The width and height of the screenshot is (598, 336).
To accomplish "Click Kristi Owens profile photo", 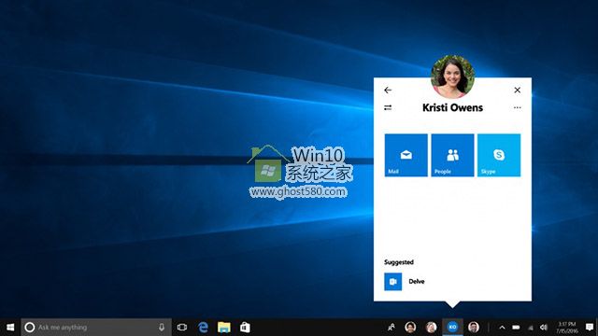I will (x=452, y=77).
